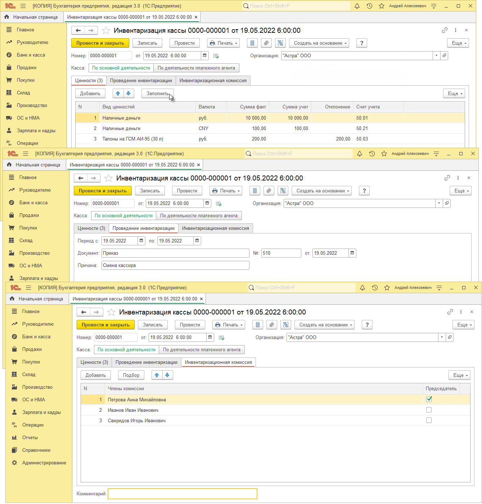Click the notifications bell in the top window
This screenshot has width=482, height=504.
tap(357, 6)
